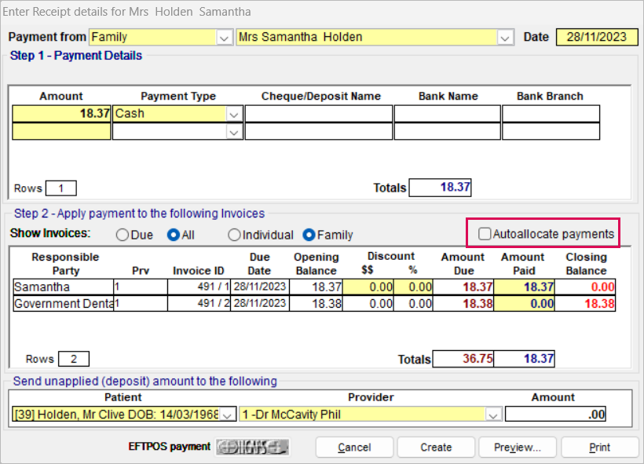Click Government Dental's closing balance 18.38
Image resolution: width=644 pixels, height=464 pixels.
point(585,304)
